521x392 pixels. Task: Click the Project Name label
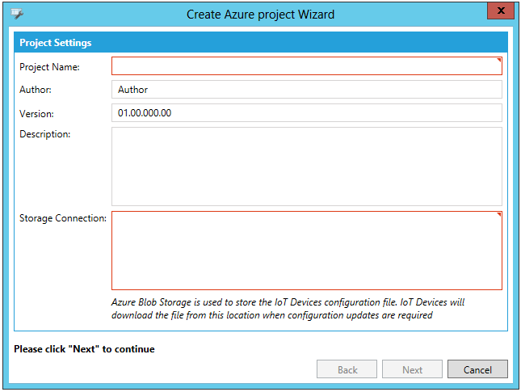point(49,66)
